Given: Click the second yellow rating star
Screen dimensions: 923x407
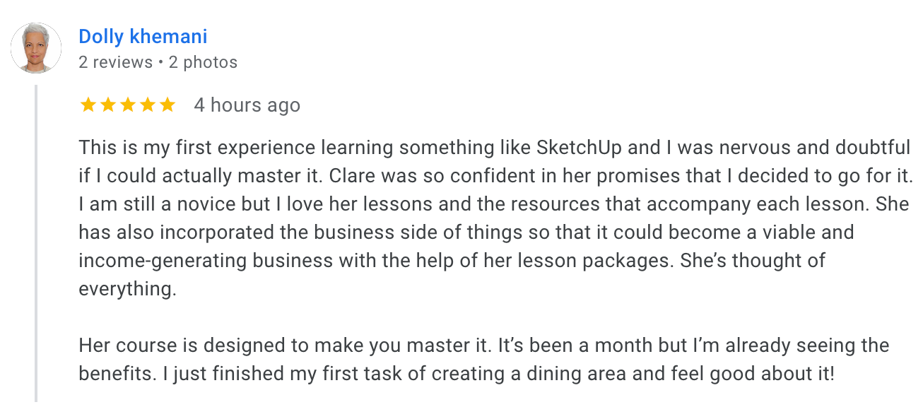Looking at the screenshot, I should [108, 105].
